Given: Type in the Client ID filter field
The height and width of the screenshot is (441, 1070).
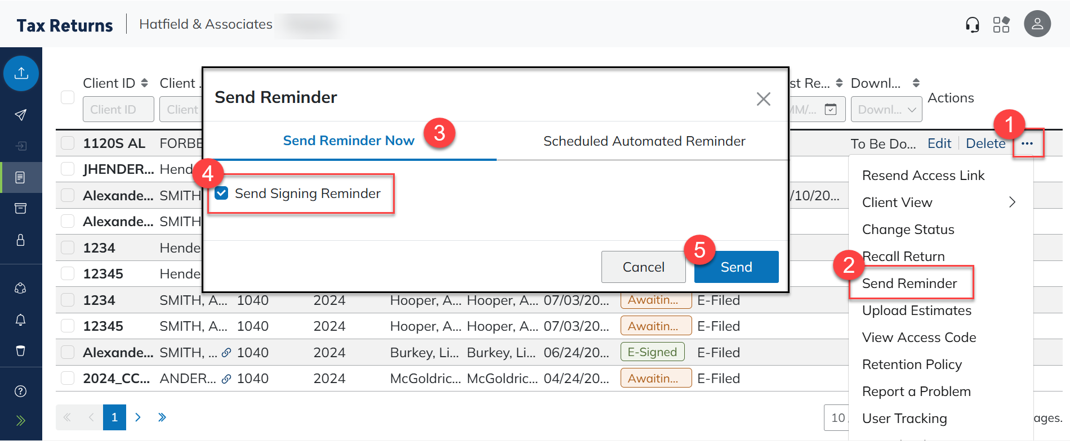Looking at the screenshot, I should (118, 110).
